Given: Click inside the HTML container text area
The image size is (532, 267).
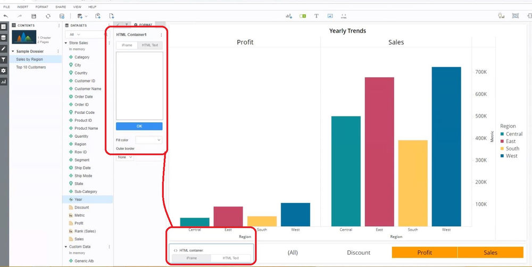Looking at the screenshot, I should pos(139,86).
